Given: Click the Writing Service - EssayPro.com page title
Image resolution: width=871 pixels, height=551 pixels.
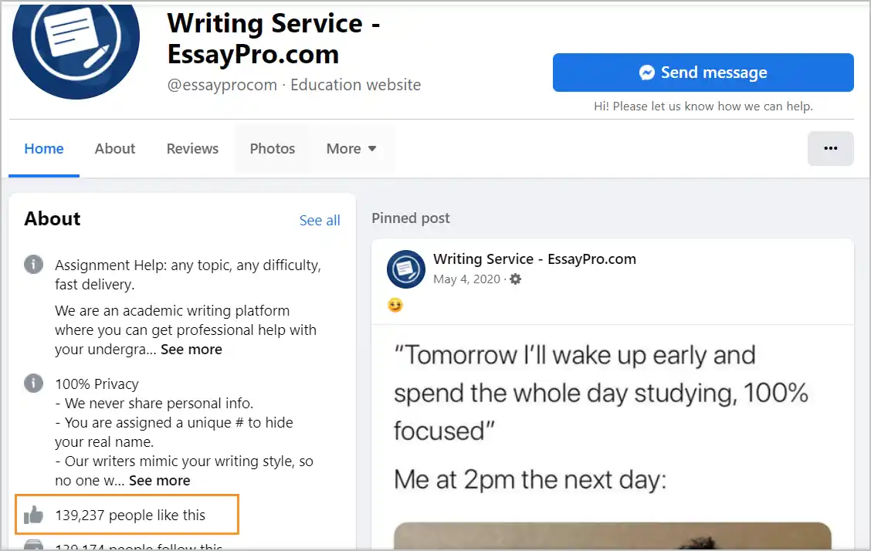Looking at the screenshot, I should [x=273, y=39].
